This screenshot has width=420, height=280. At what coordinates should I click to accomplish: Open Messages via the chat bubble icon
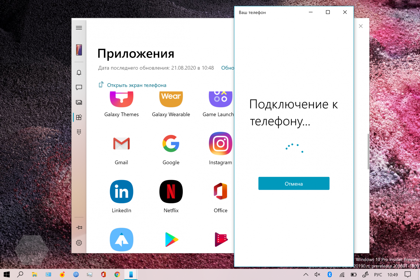79,87
